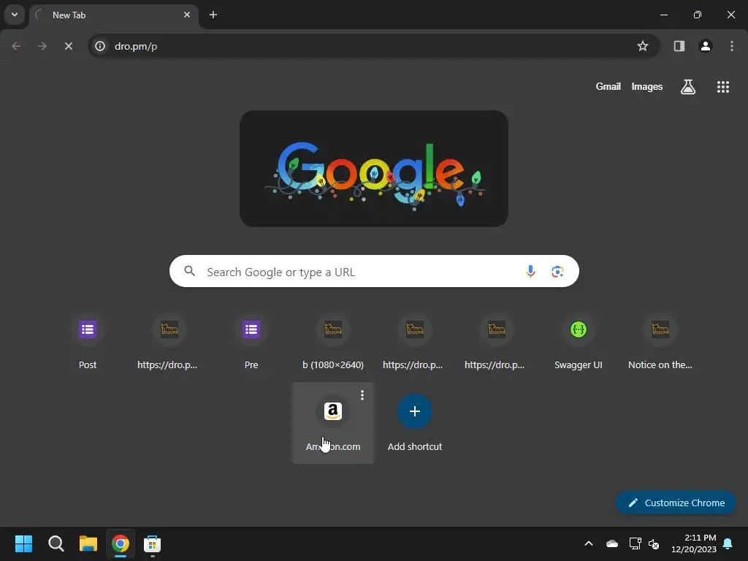The height and width of the screenshot is (561, 748).
Task: Open the tab search dropdown arrow
Action: tap(15, 15)
